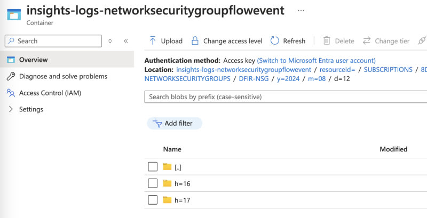Screen dimensions: 427x218
Task: Click the Refresh circular arrow icon
Action: pos(275,41)
